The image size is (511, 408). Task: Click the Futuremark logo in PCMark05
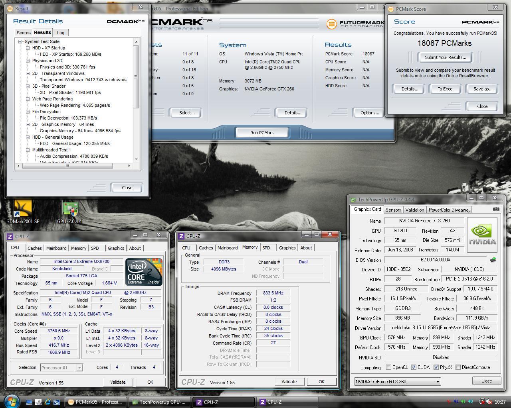[x=355, y=24]
